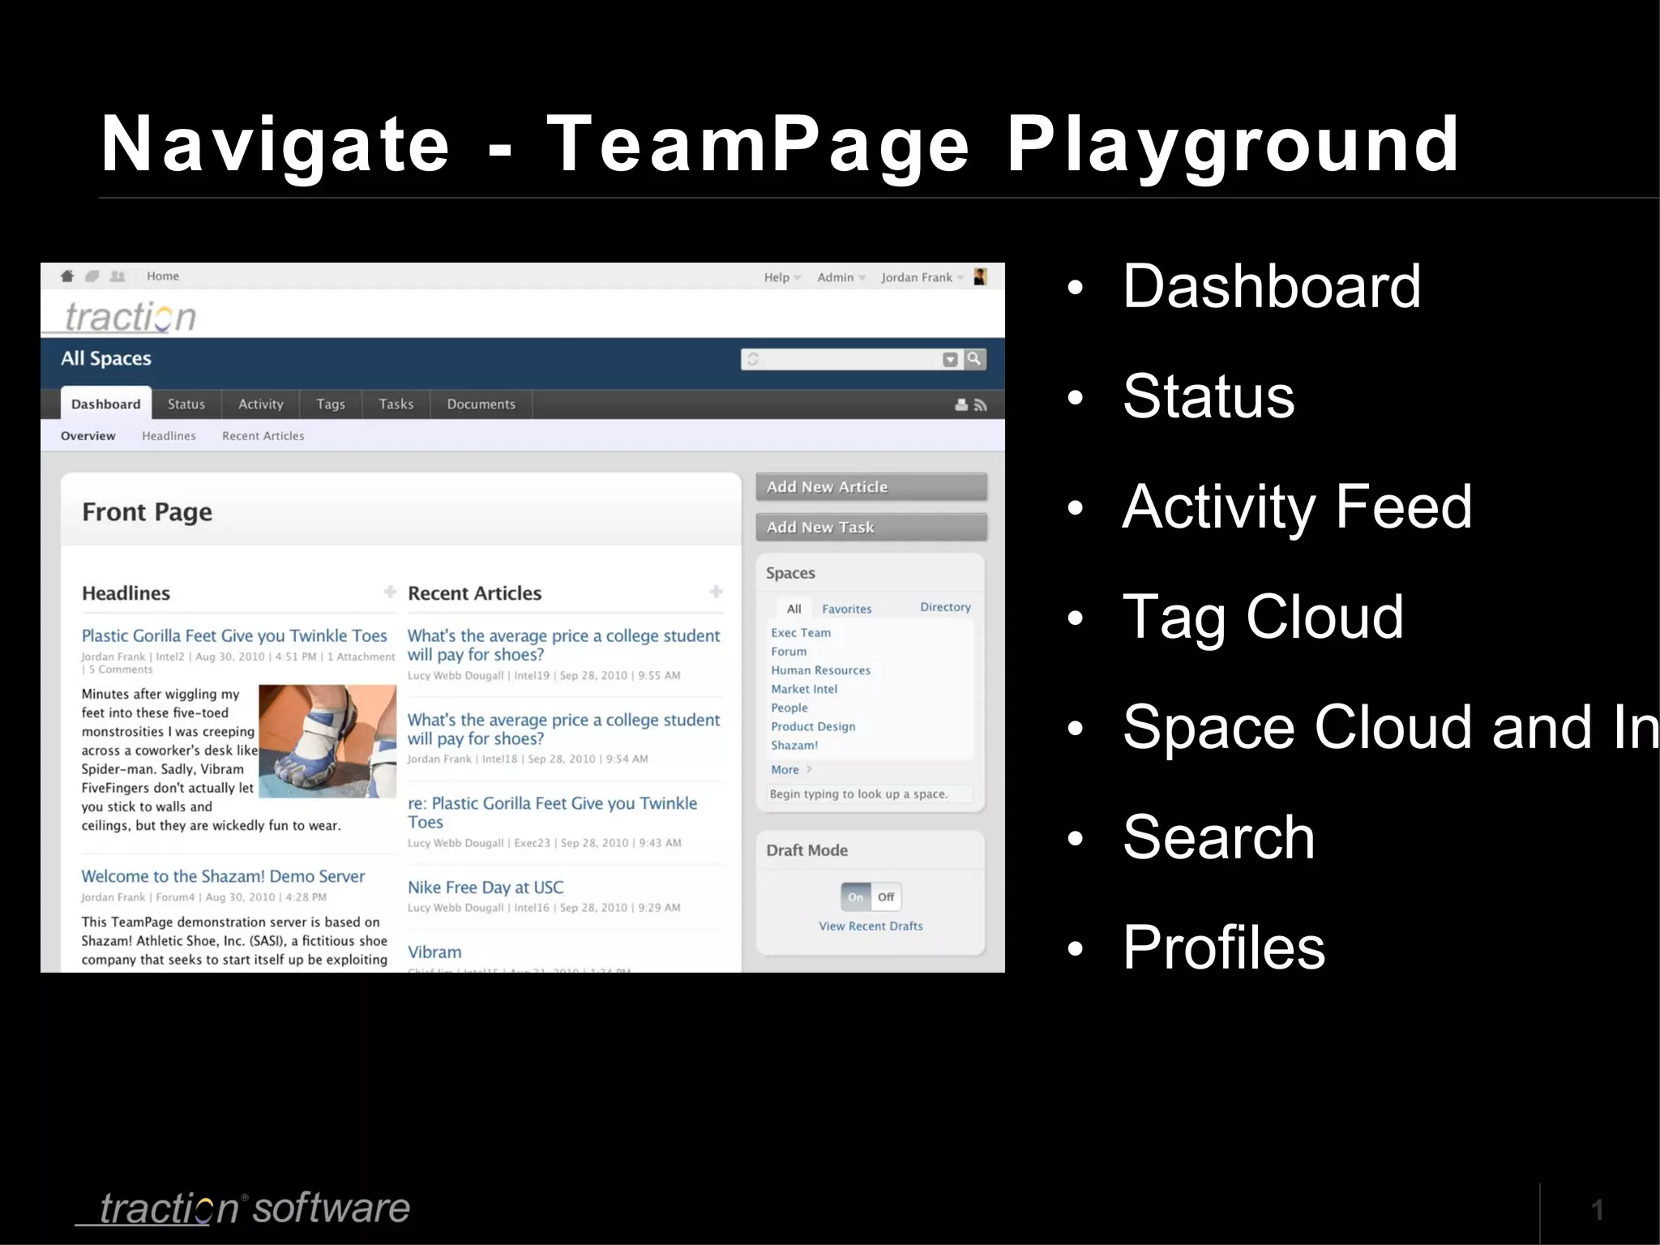This screenshot has height=1245, width=1660.
Task: Click the people icon in top bar
Action: 118,276
